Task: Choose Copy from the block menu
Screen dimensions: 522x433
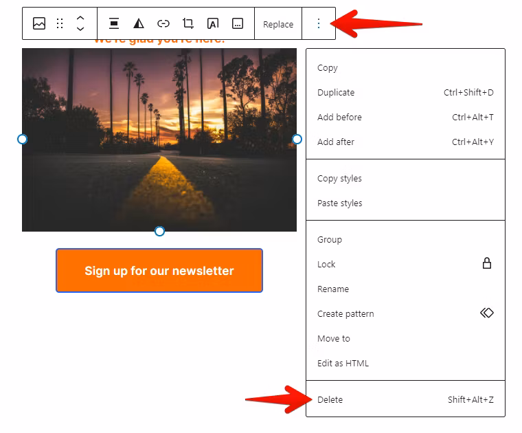Action: click(x=405, y=67)
